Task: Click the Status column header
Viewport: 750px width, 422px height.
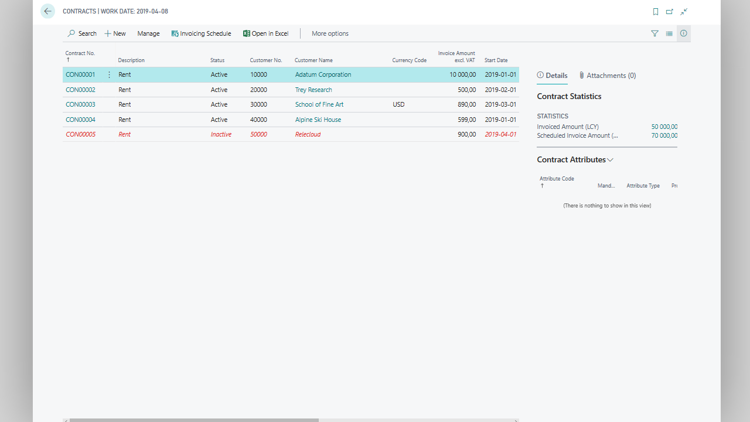Action: (217, 60)
